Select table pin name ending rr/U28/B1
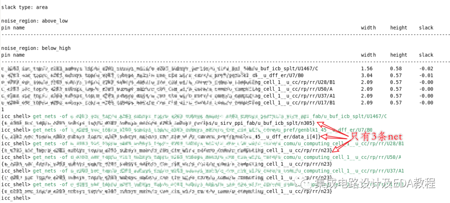This screenshot has width=450, height=203. click(x=168, y=82)
